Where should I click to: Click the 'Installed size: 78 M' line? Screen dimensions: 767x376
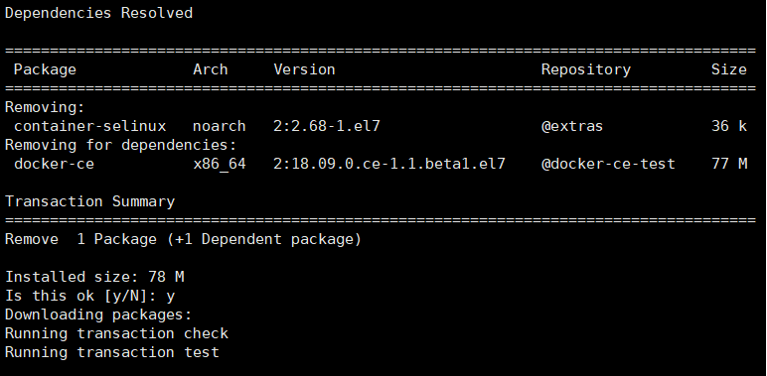(x=94, y=277)
